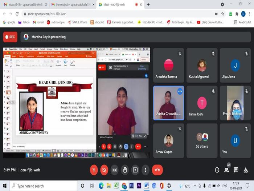The height and width of the screenshot is (191, 254).
Task: Open Chrome profile avatar U
Action: 243,14
